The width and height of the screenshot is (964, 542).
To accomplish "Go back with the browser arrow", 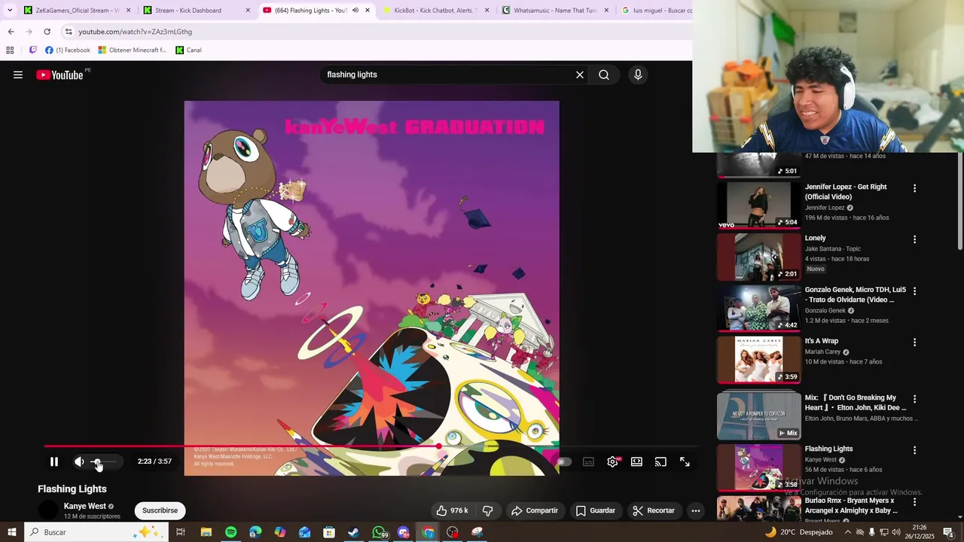I will [x=11, y=32].
